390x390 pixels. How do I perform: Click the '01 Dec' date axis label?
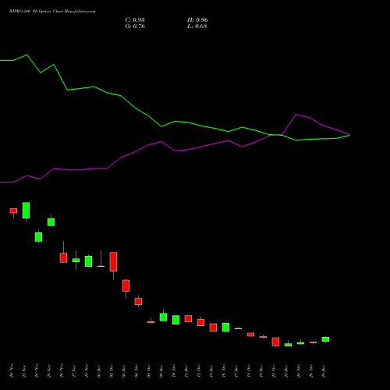coord(99,370)
